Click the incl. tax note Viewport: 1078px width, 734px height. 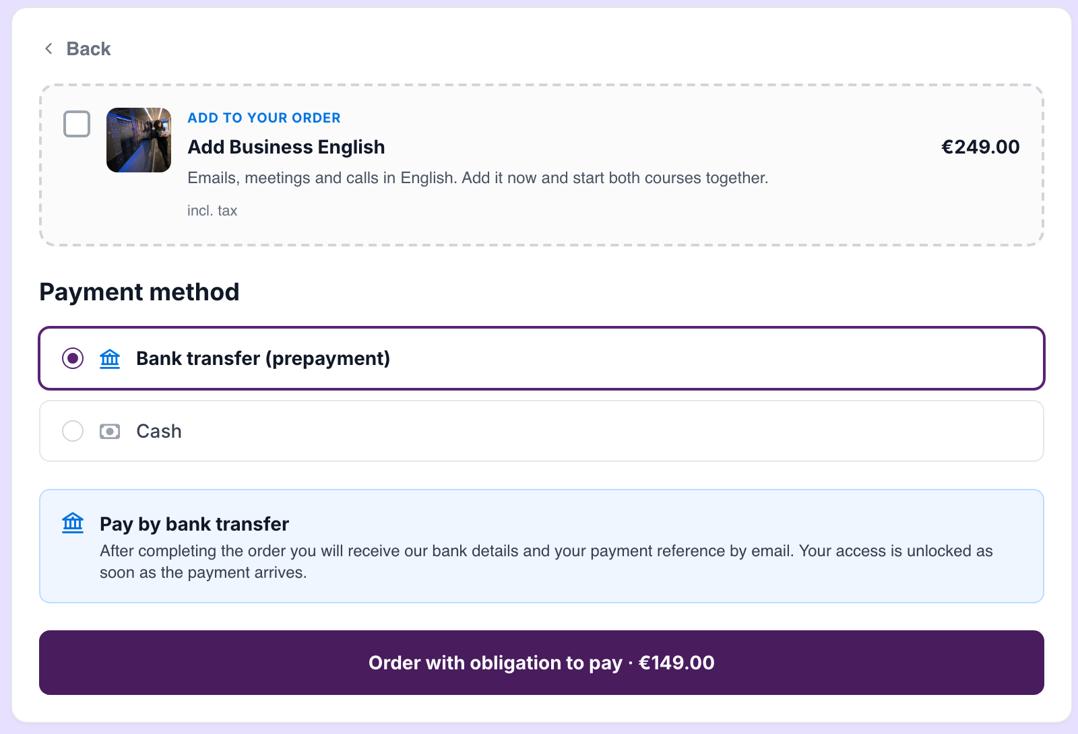point(212,211)
